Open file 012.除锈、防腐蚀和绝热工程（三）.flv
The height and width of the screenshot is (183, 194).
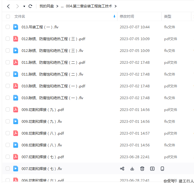[x=52, y=51]
